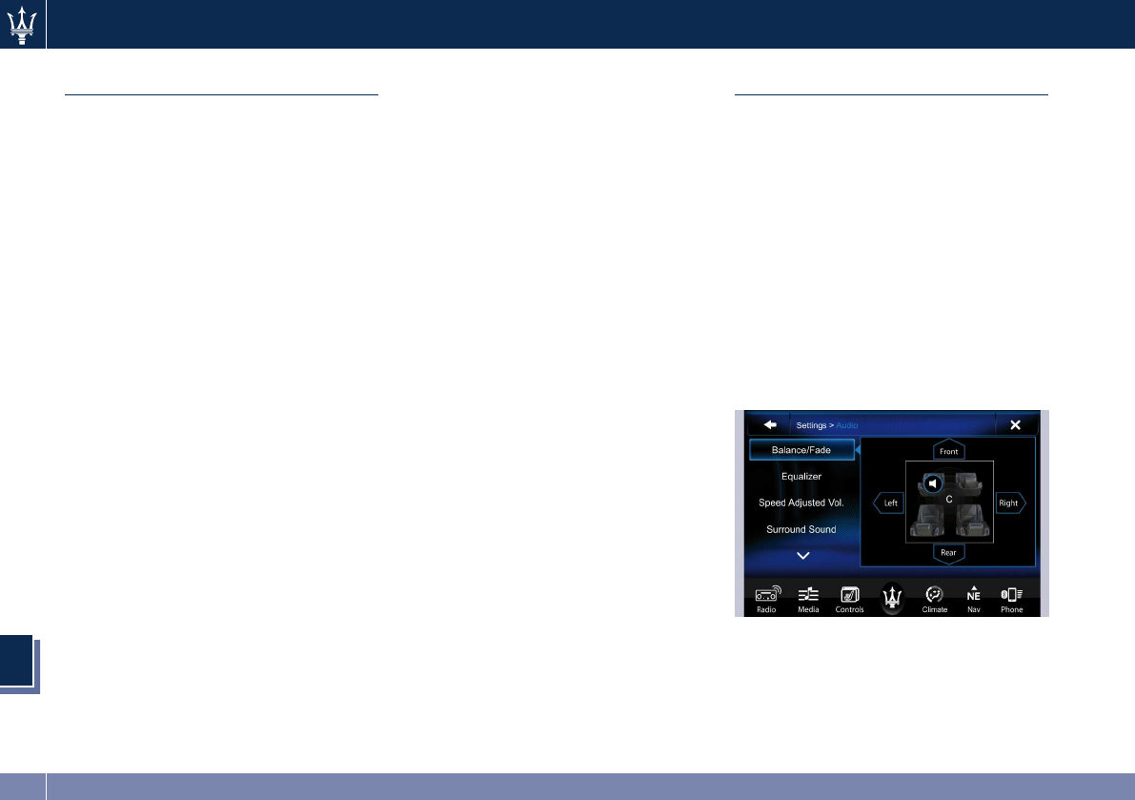The image size is (1135, 800).
Task: Tap the car seat balance diagram
Action: (x=949, y=502)
